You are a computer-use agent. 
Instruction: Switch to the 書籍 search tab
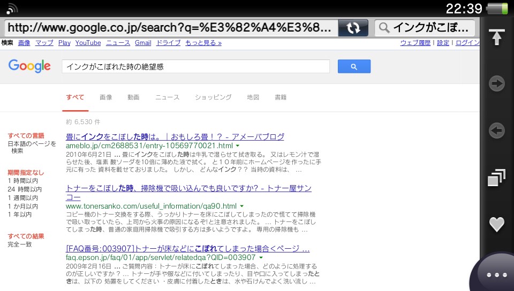[281, 97]
